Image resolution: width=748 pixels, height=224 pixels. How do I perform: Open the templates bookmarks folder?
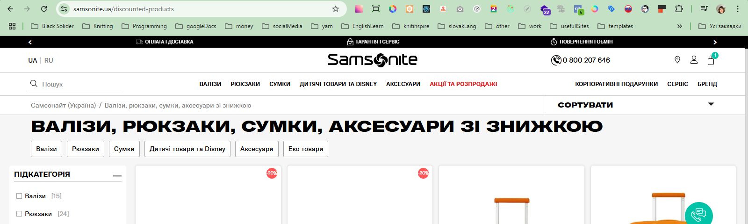tap(615, 26)
